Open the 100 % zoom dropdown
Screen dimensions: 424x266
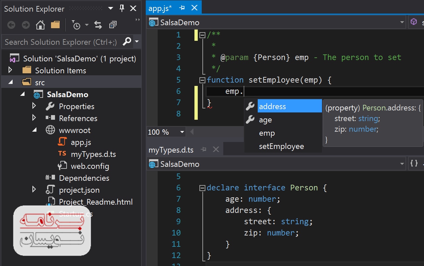click(x=182, y=132)
